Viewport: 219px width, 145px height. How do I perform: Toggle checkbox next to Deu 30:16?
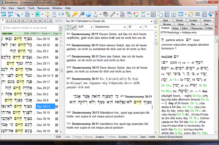coord(57,119)
